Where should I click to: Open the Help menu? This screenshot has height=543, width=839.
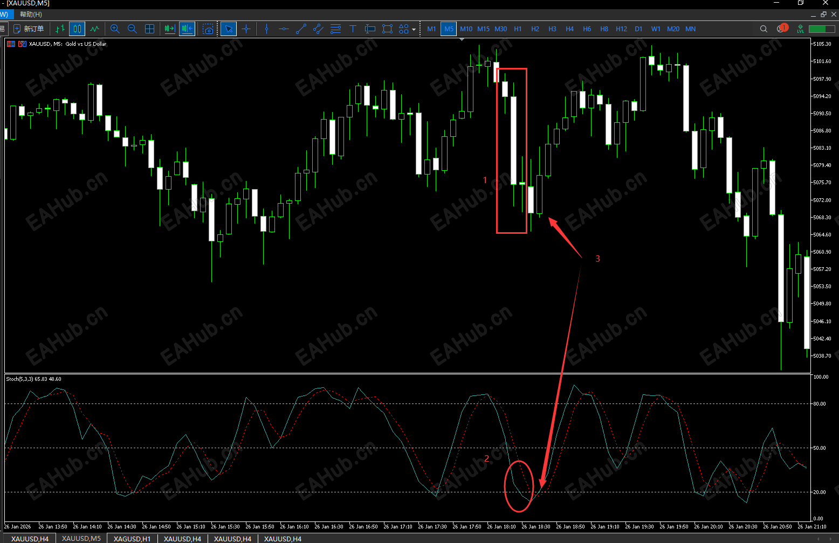pyautogui.click(x=31, y=15)
